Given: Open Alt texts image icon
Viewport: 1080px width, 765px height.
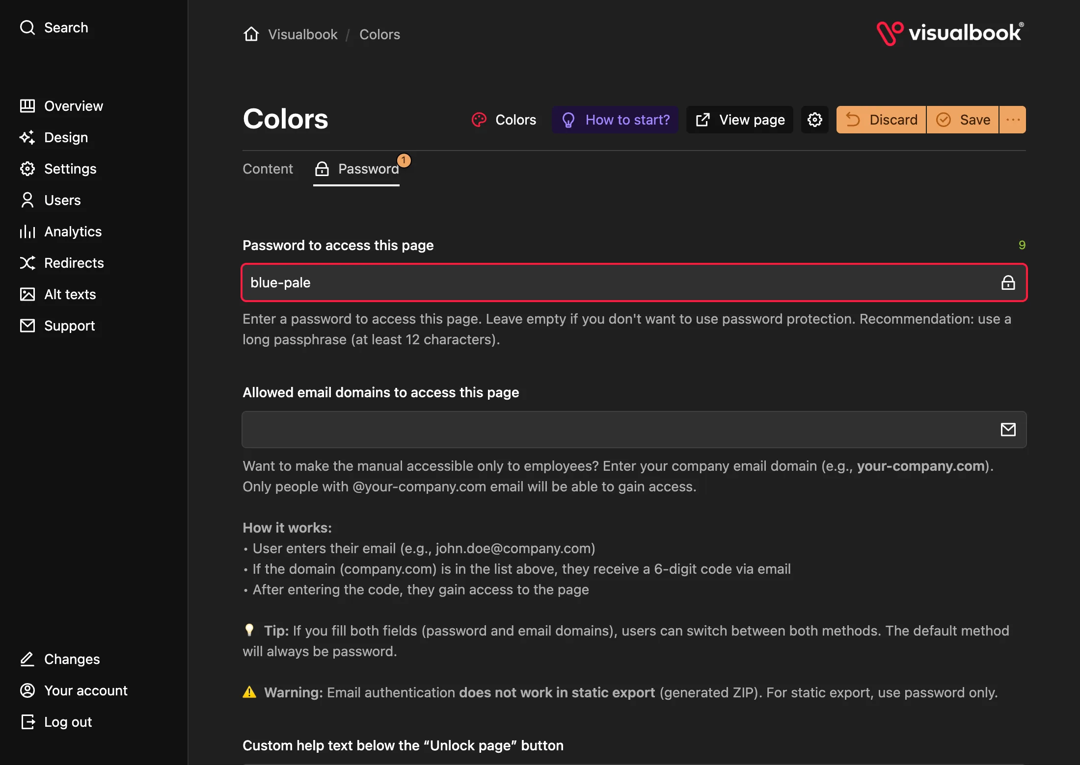Looking at the screenshot, I should 27,294.
